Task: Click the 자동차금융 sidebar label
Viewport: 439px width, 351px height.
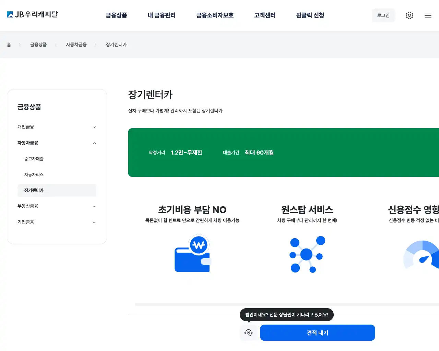Action: click(28, 143)
